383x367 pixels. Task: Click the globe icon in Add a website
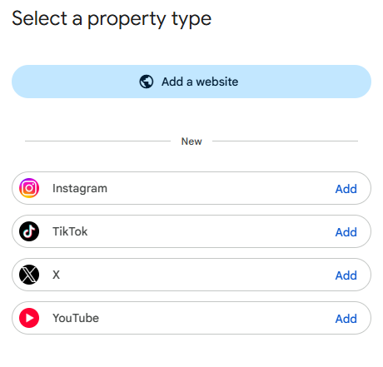147,82
